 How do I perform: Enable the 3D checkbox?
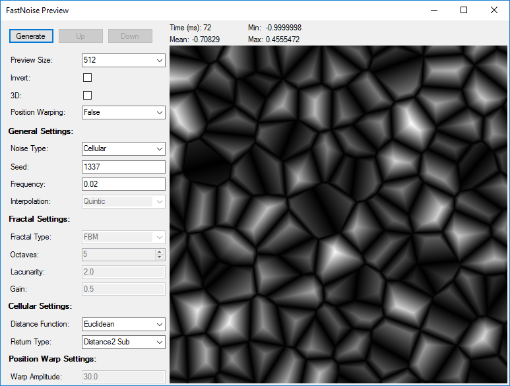88,95
